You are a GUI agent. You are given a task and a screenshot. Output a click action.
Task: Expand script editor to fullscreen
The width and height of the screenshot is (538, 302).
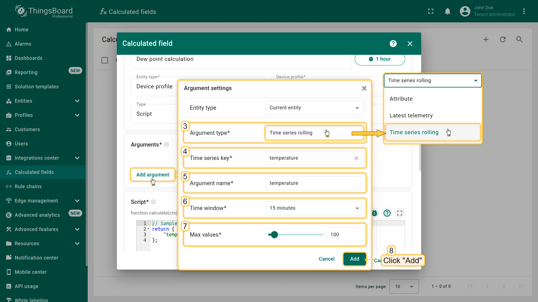(x=400, y=213)
